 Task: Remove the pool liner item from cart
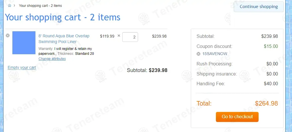point(8,35)
